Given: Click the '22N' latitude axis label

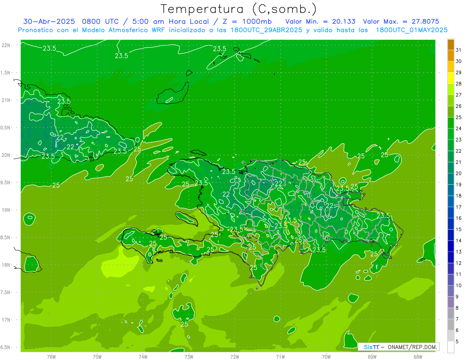Looking at the screenshot, I should 7,45.
